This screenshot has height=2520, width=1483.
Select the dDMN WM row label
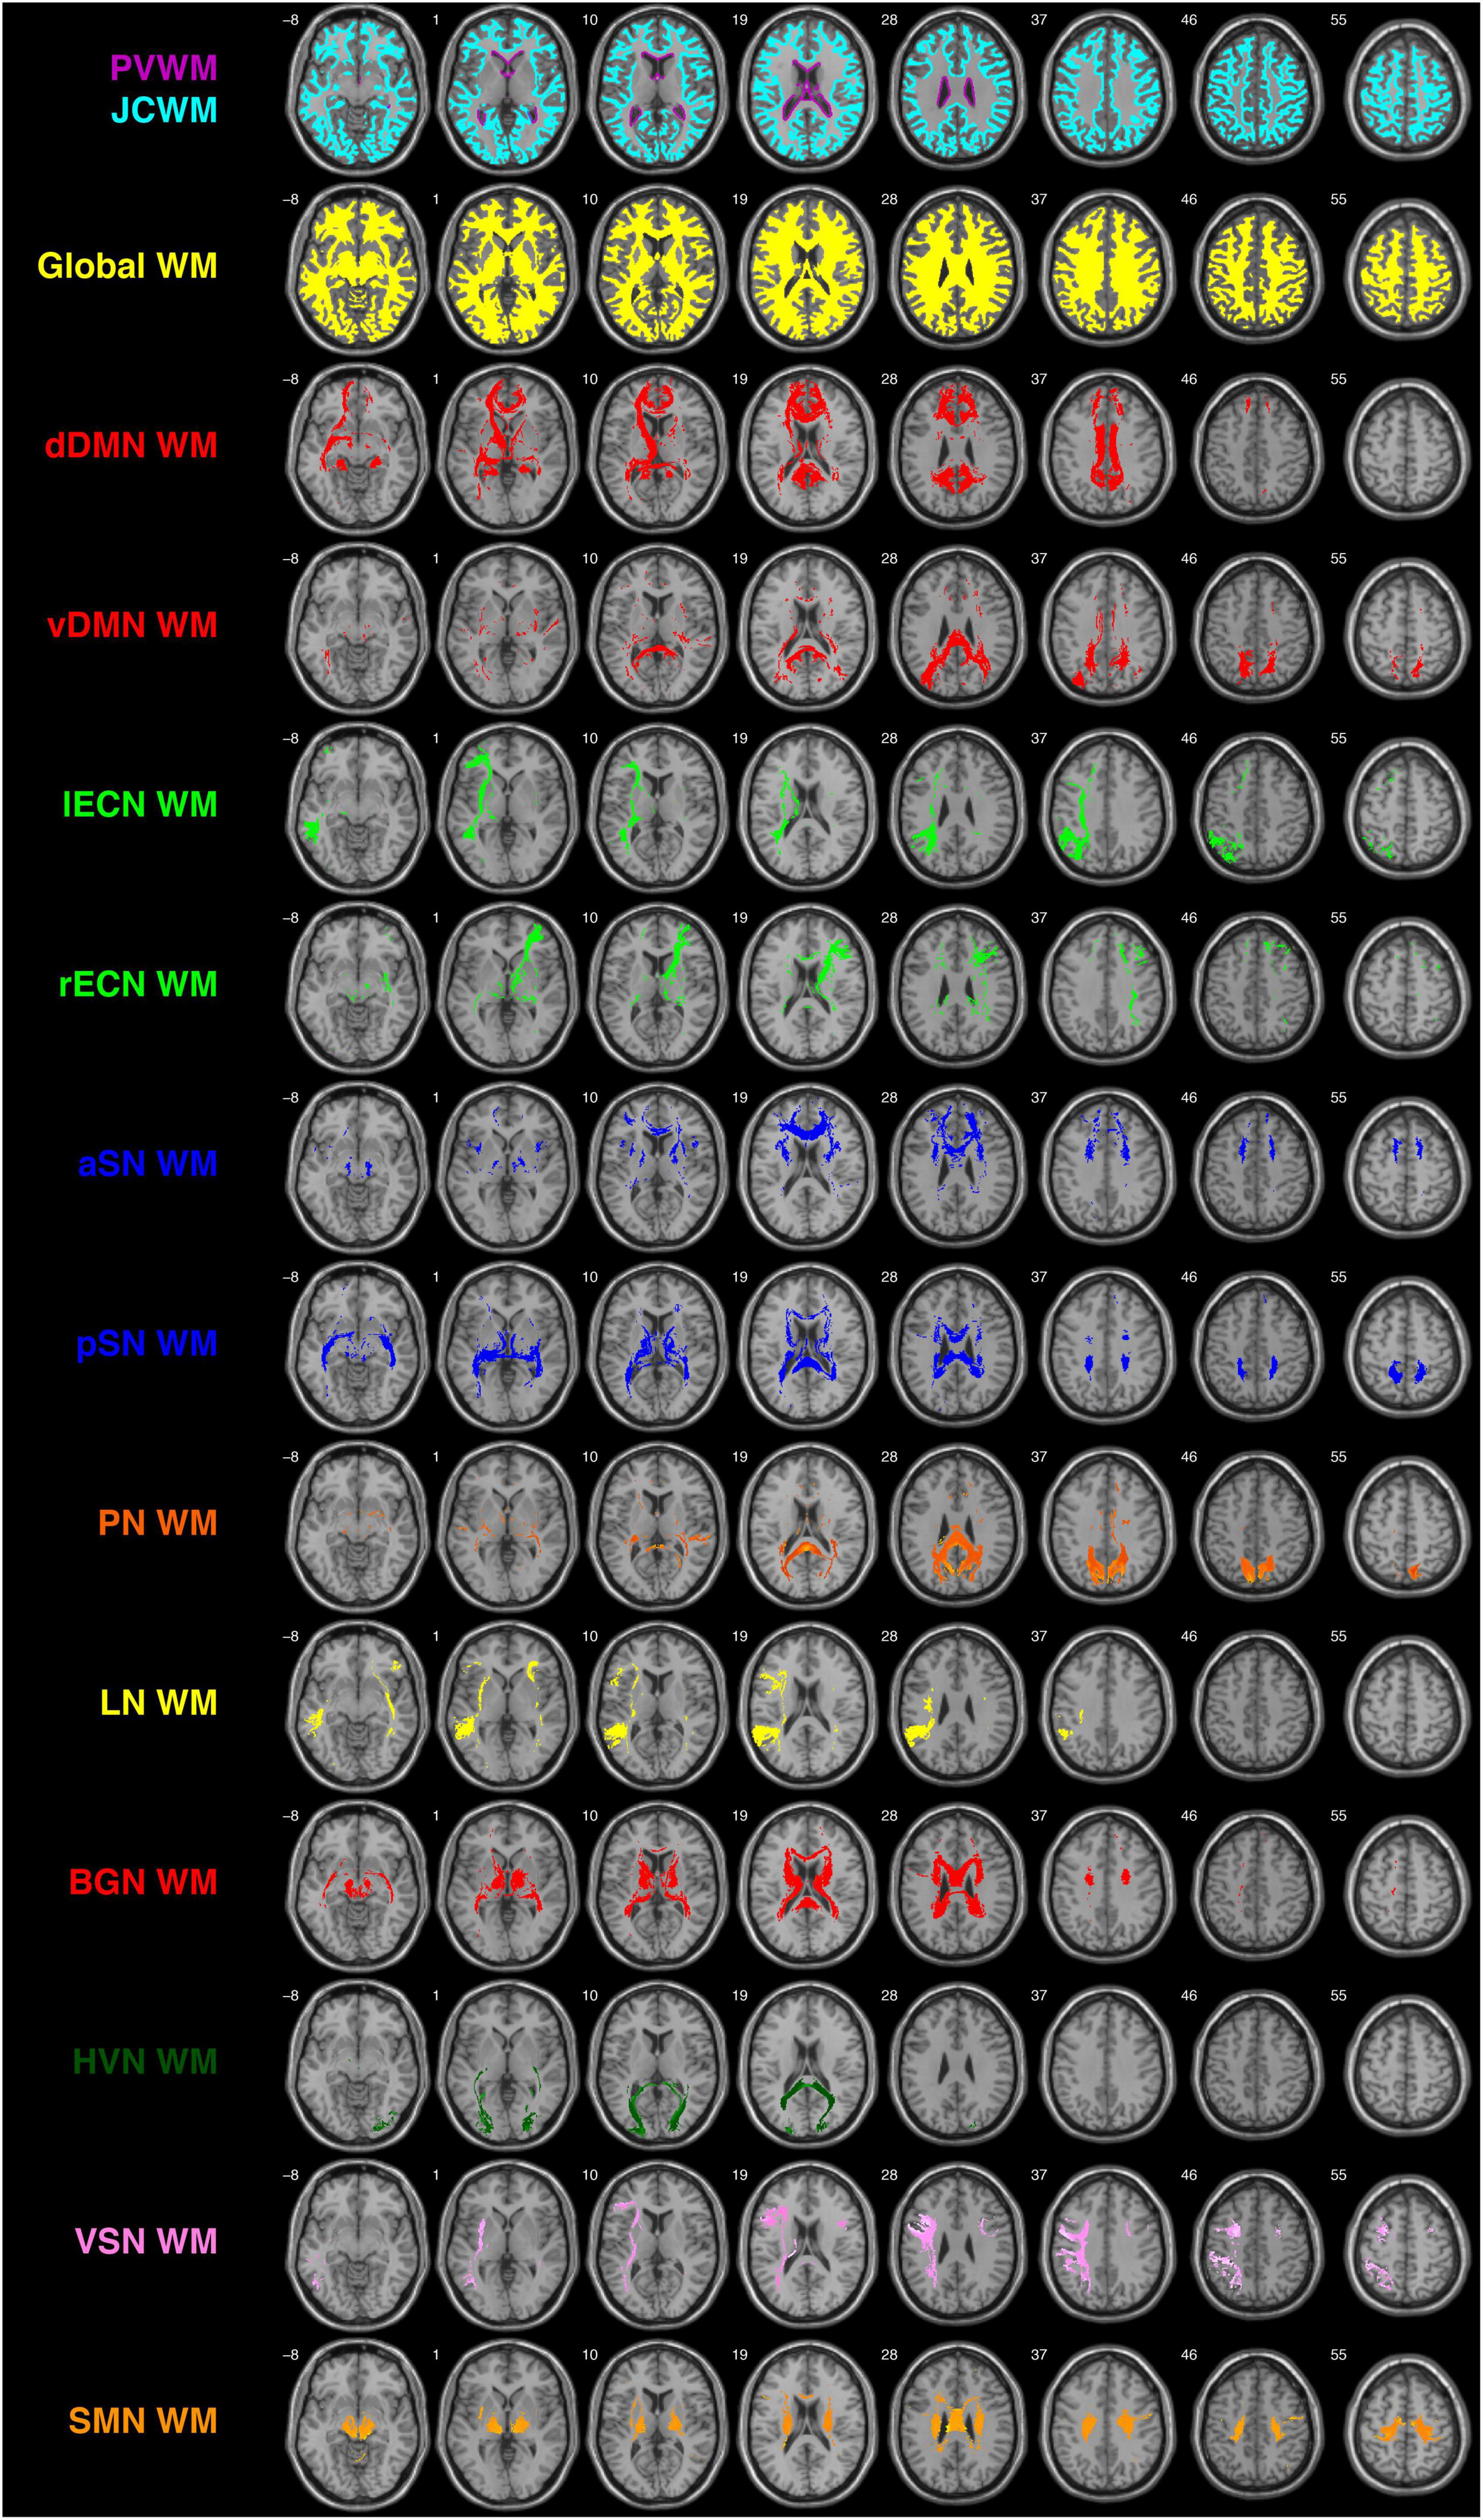[x=131, y=445]
